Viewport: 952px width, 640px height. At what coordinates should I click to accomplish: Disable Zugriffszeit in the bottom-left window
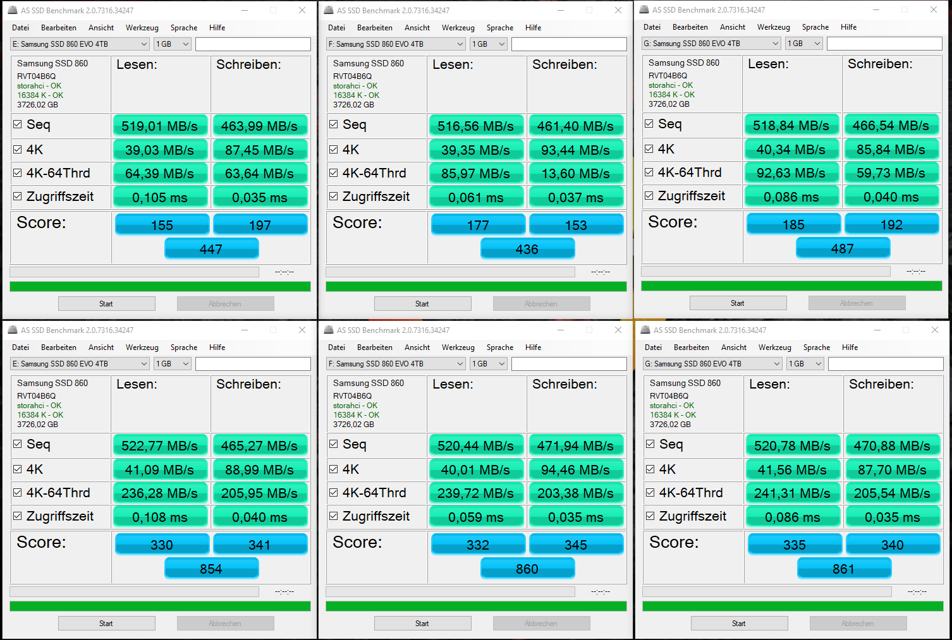[17, 516]
